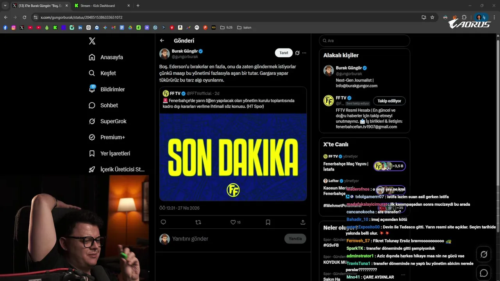Bookmark this page with the star icon
This screenshot has width=500, height=281.
coord(432,17)
